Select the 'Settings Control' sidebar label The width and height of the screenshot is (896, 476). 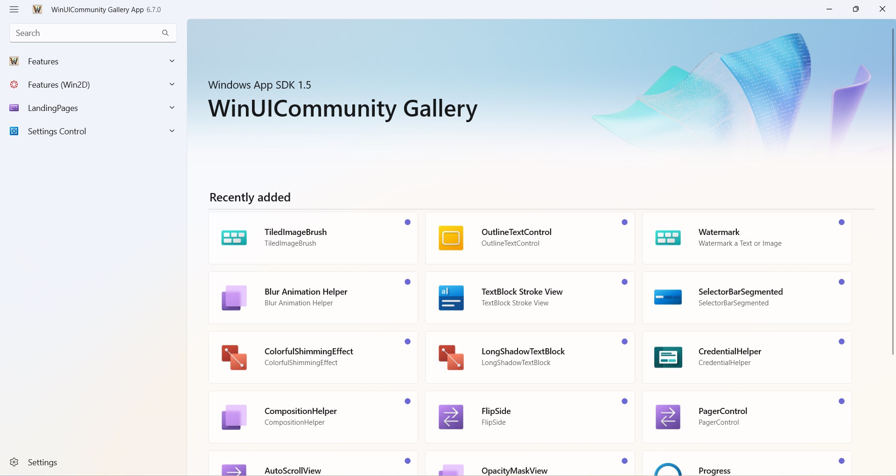click(x=57, y=131)
